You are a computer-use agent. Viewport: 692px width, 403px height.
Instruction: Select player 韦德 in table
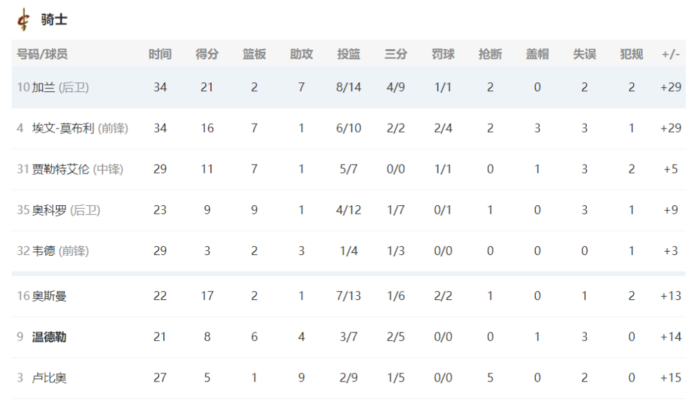(43, 251)
